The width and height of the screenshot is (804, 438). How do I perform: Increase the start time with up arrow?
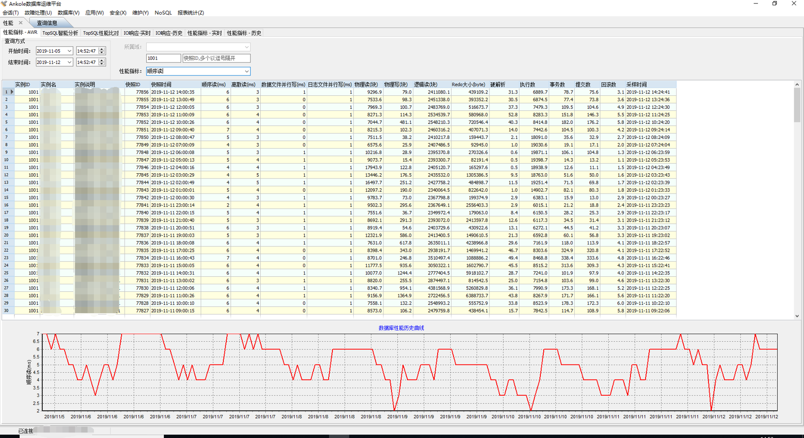[x=102, y=49]
